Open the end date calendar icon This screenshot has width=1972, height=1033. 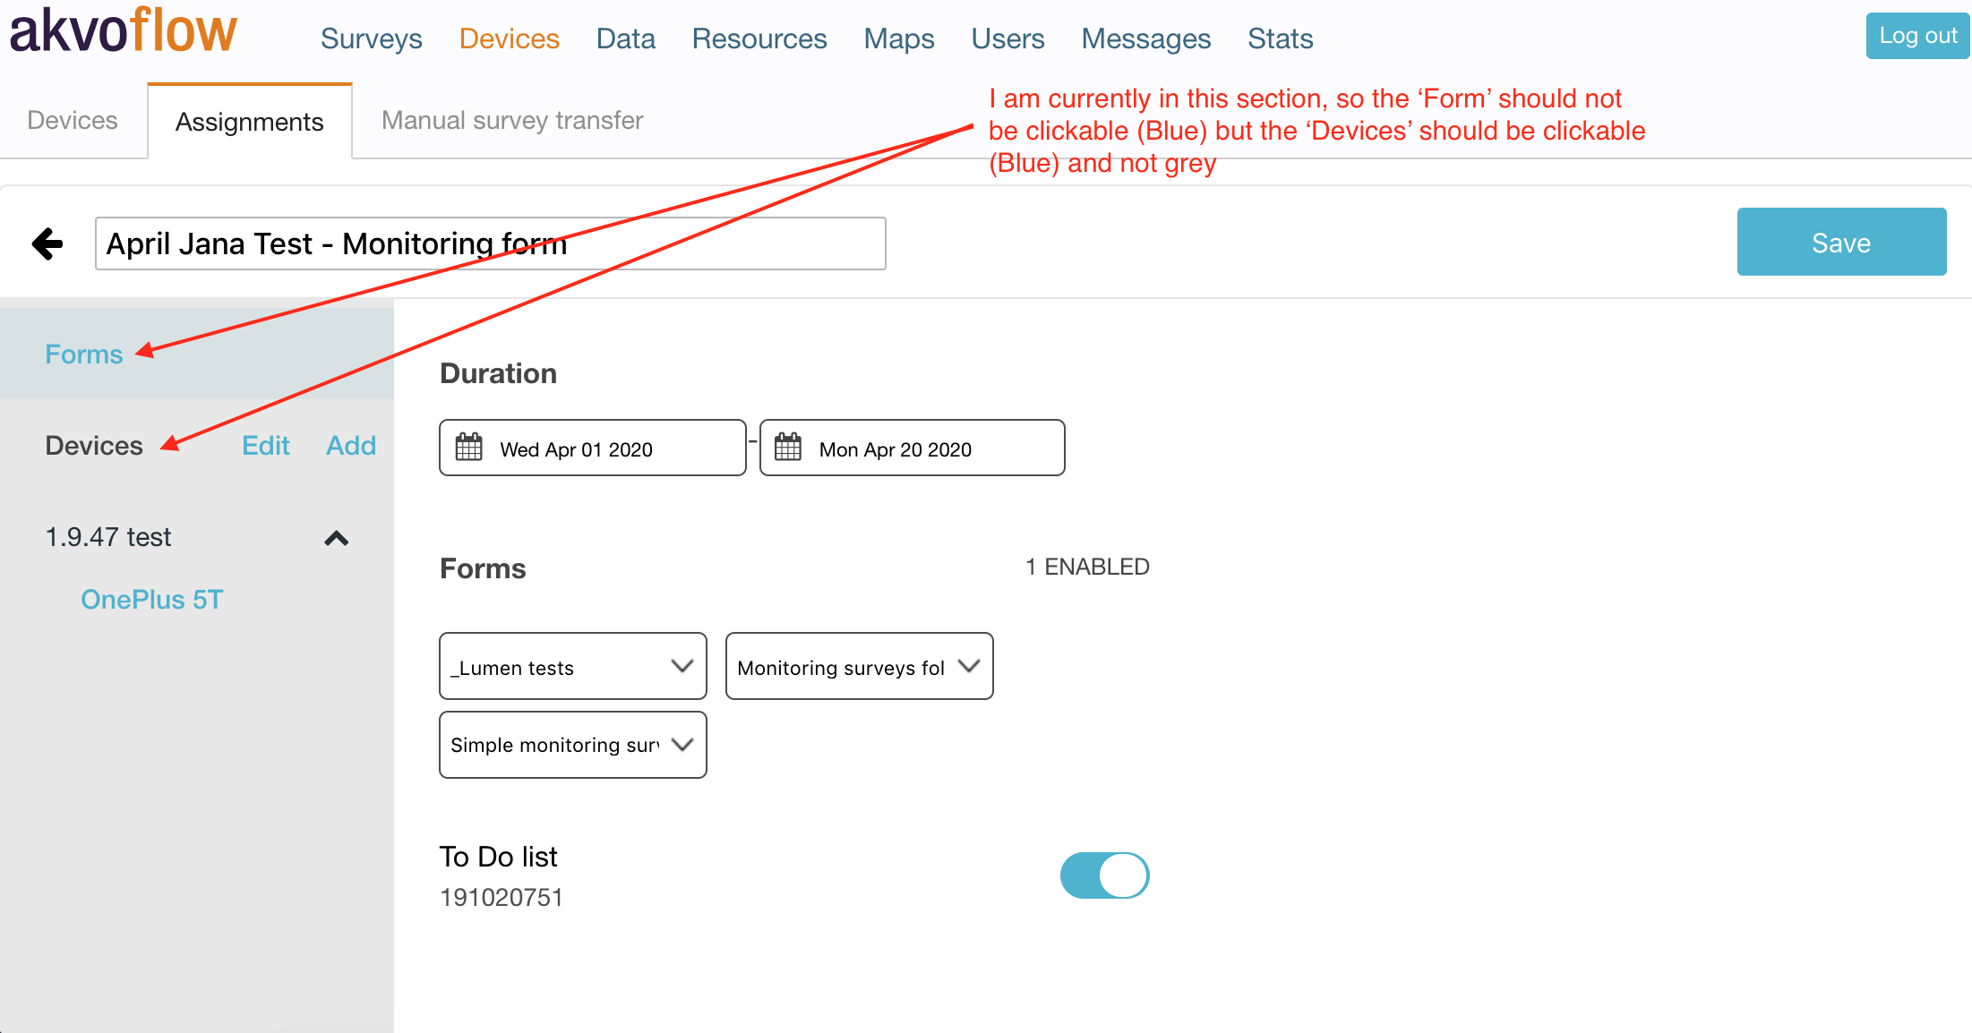point(788,447)
